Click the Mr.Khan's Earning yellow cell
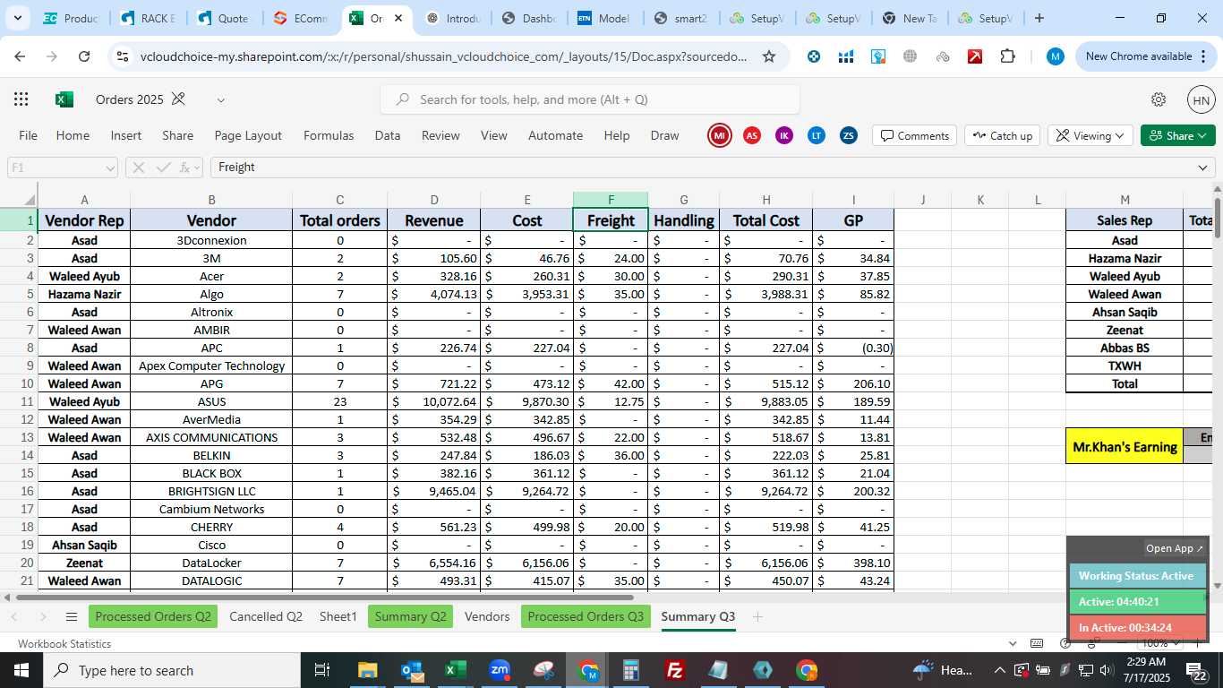 1125,446
